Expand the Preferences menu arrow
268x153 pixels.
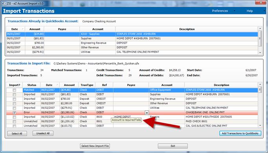[x=234, y=11]
